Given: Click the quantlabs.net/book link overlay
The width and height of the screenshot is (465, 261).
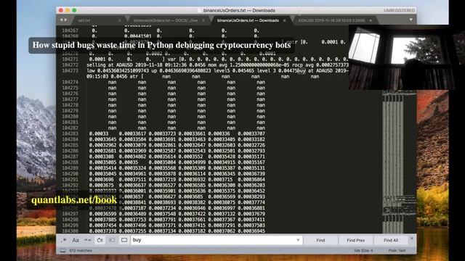Looking at the screenshot, I should click(x=74, y=200).
